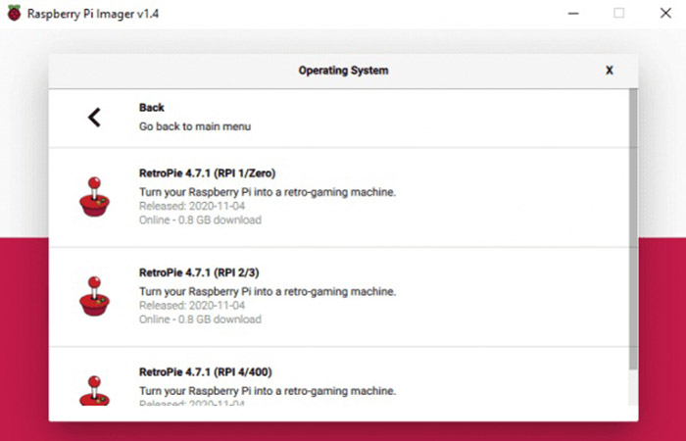
Task: Click the RPI 2/3 retro-gaming description text
Action: click(268, 291)
